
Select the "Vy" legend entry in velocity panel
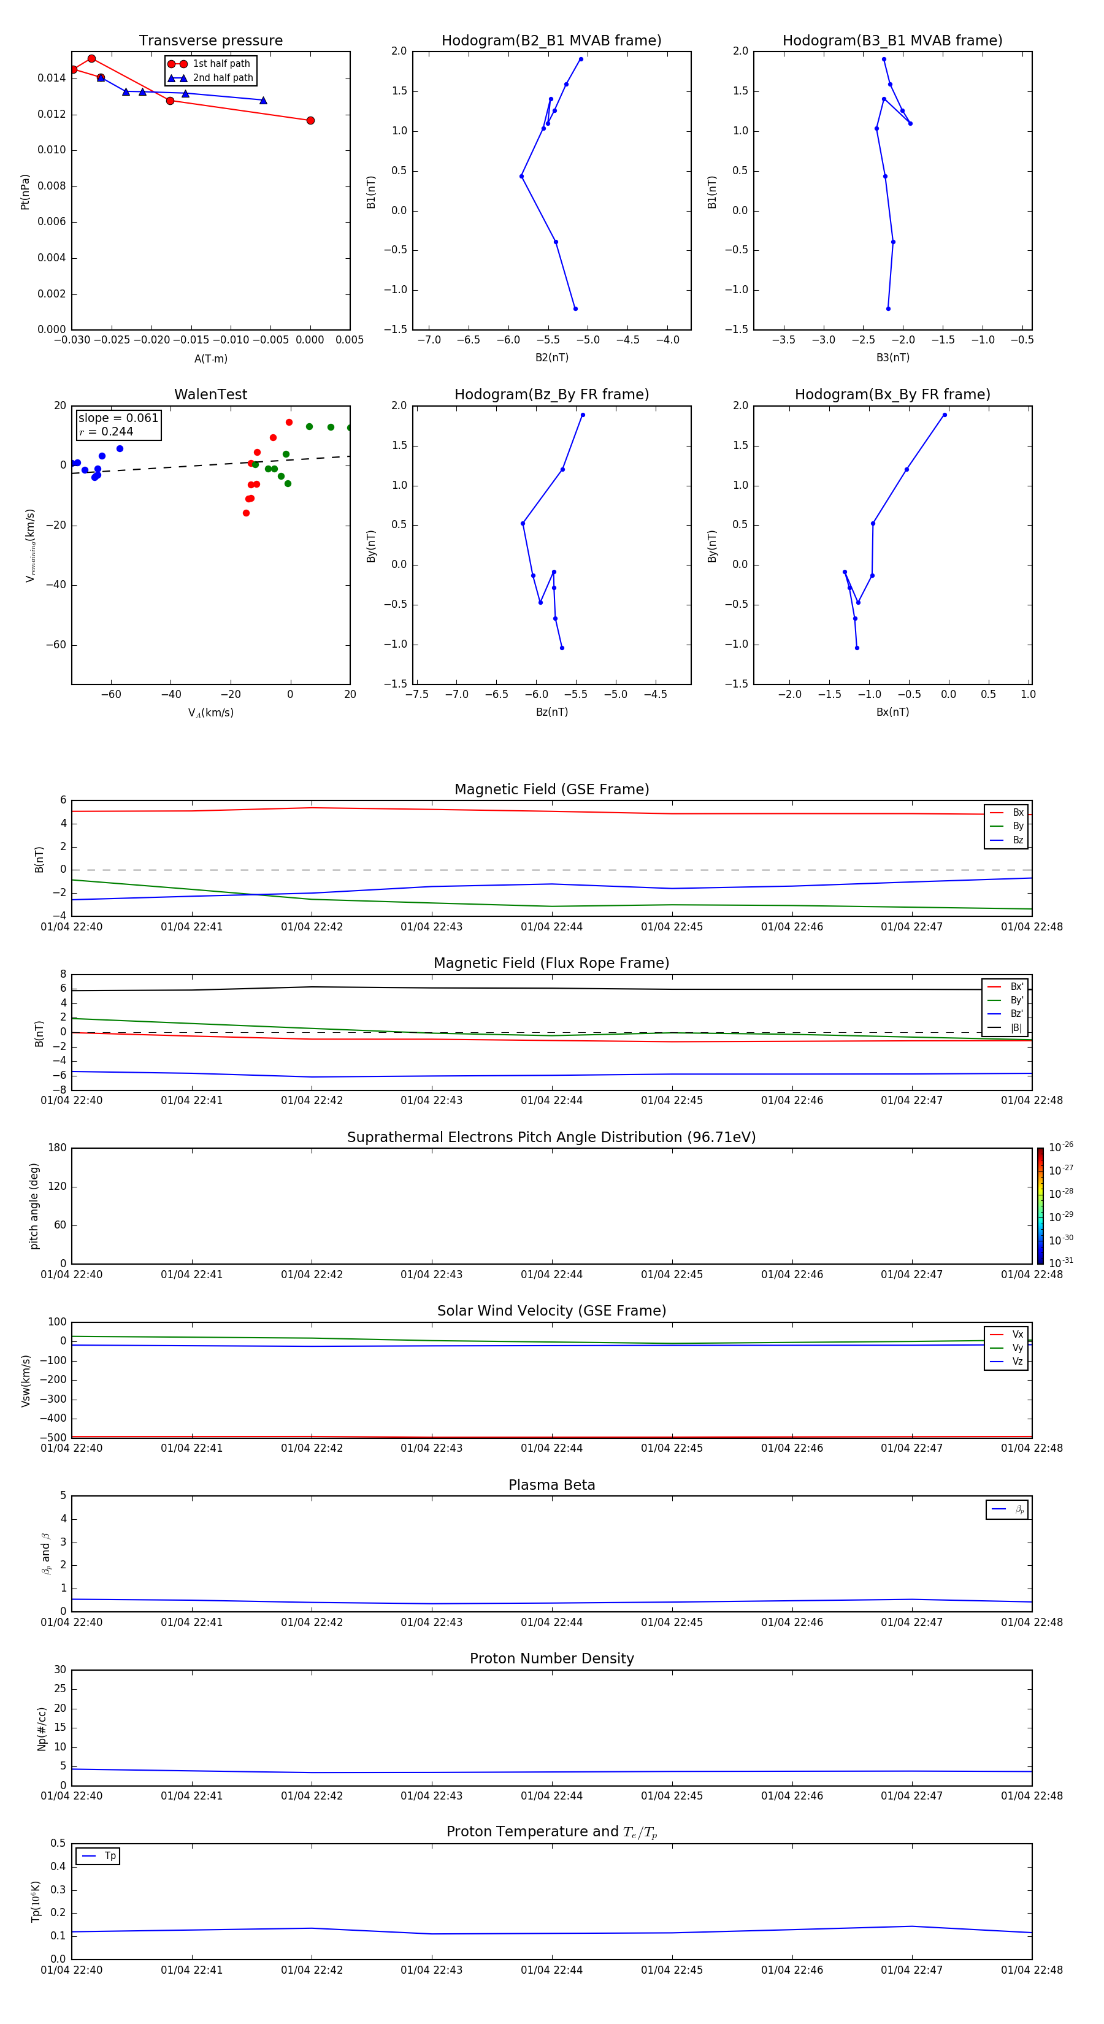point(1006,1348)
